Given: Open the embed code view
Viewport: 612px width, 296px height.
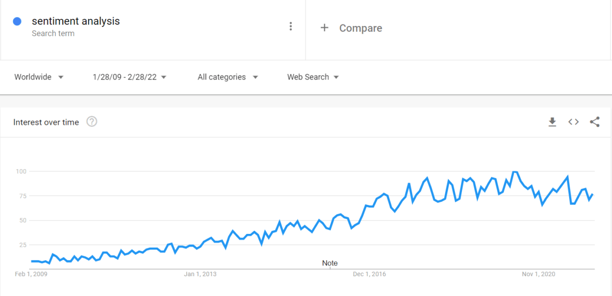Looking at the screenshot, I should [573, 122].
